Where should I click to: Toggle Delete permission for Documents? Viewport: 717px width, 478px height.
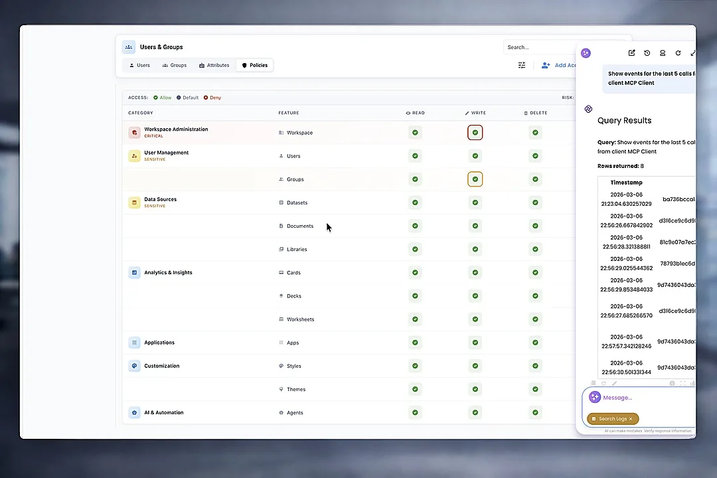535,226
